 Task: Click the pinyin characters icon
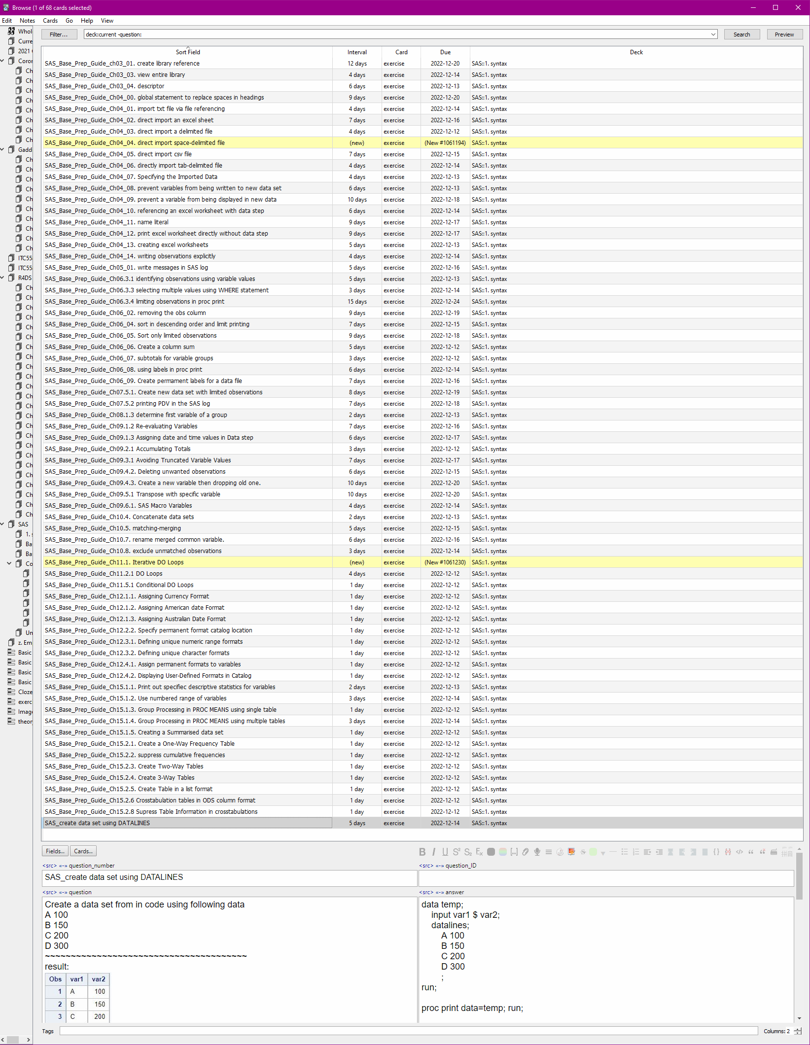(x=787, y=853)
